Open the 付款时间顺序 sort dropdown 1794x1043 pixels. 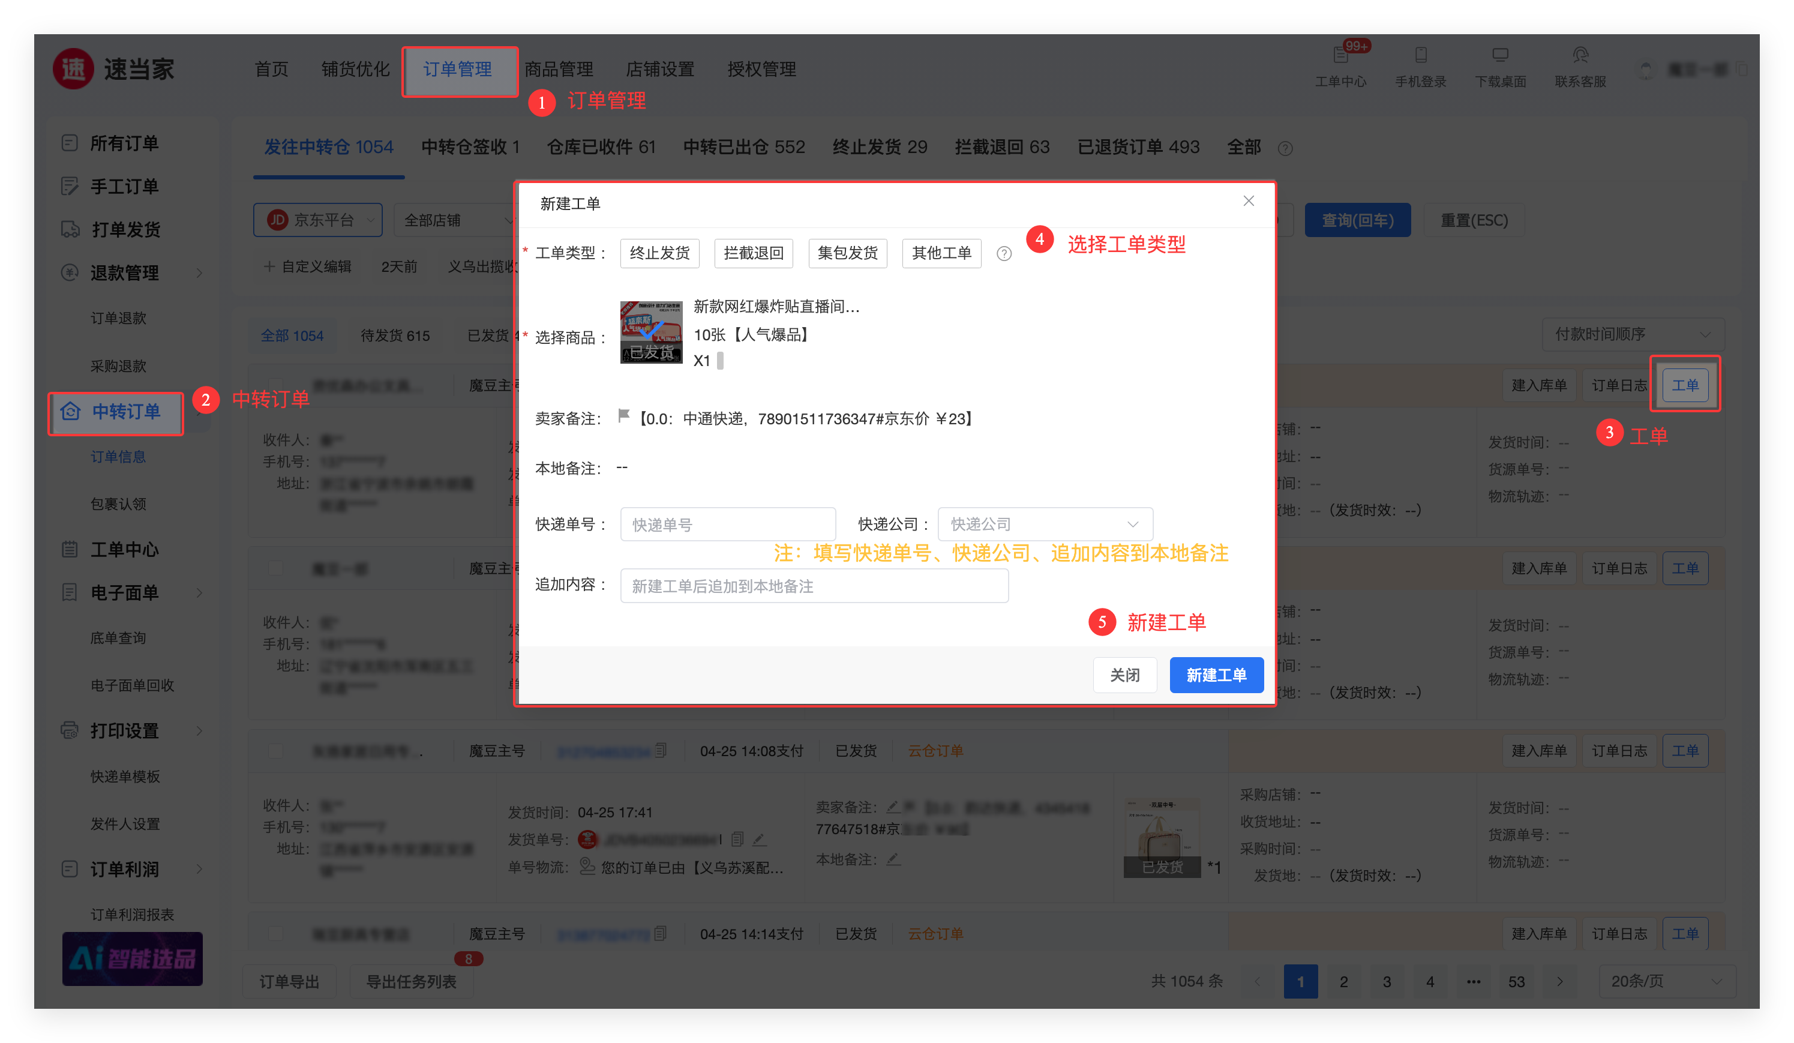tap(1633, 334)
